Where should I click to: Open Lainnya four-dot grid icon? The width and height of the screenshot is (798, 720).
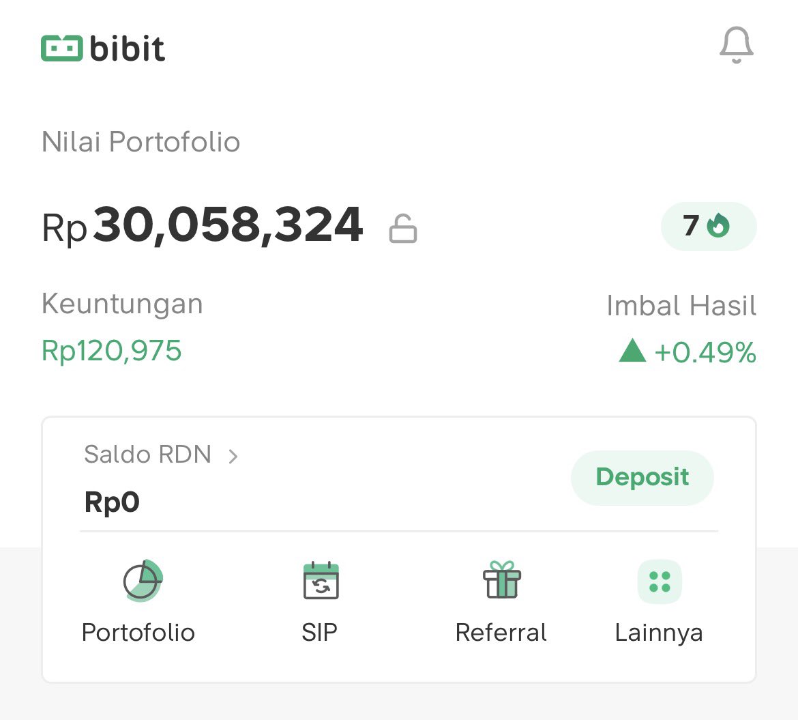click(660, 581)
